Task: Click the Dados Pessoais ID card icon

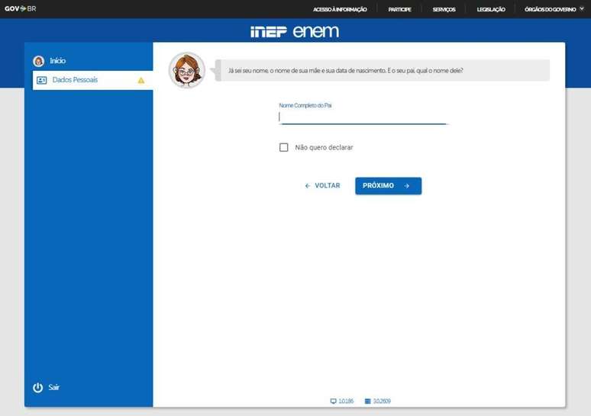Action: click(x=42, y=80)
